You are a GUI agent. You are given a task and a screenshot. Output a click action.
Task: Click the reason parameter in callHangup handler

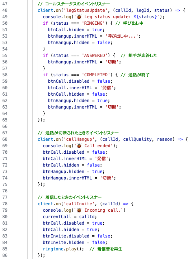[165, 139]
